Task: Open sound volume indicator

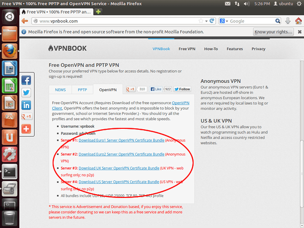Action: click(x=246, y=3)
